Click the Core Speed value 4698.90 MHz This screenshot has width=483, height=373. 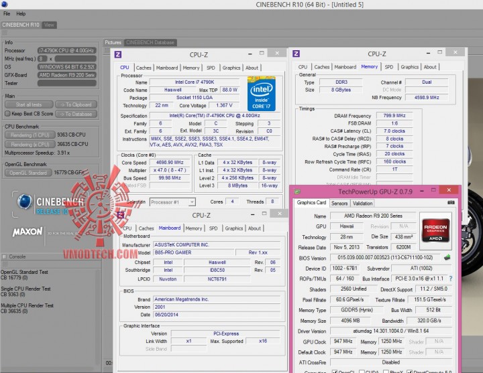click(170, 162)
